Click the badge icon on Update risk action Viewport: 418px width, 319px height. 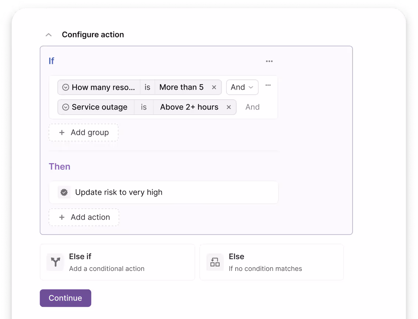click(x=64, y=193)
